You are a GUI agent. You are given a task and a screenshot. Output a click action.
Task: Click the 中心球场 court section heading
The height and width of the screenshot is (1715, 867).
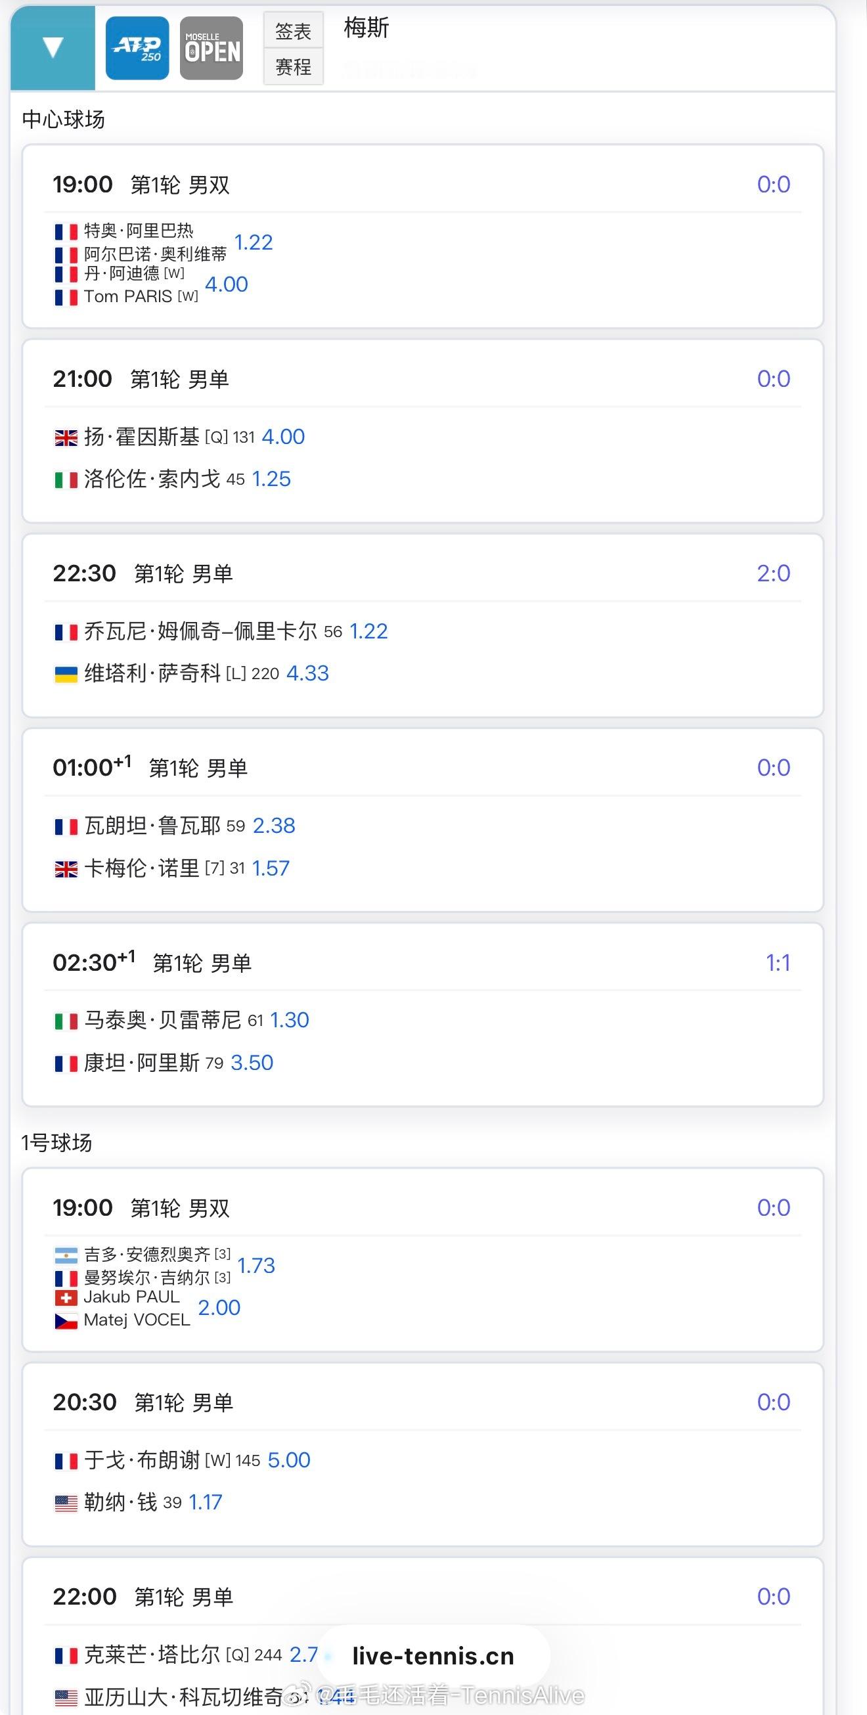(x=63, y=120)
